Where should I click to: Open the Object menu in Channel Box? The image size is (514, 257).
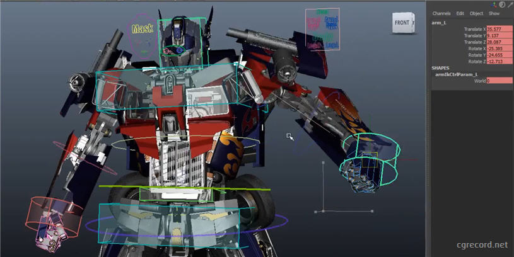point(476,13)
